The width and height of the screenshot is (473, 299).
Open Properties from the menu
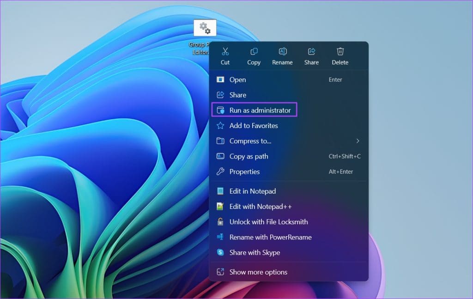coord(245,171)
